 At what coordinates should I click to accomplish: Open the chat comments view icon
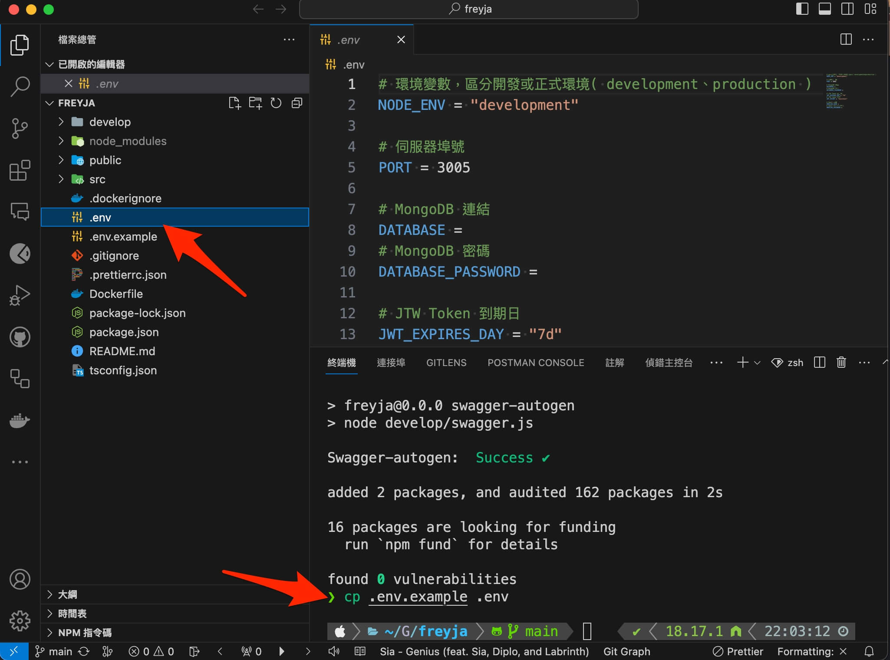coord(20,211)
